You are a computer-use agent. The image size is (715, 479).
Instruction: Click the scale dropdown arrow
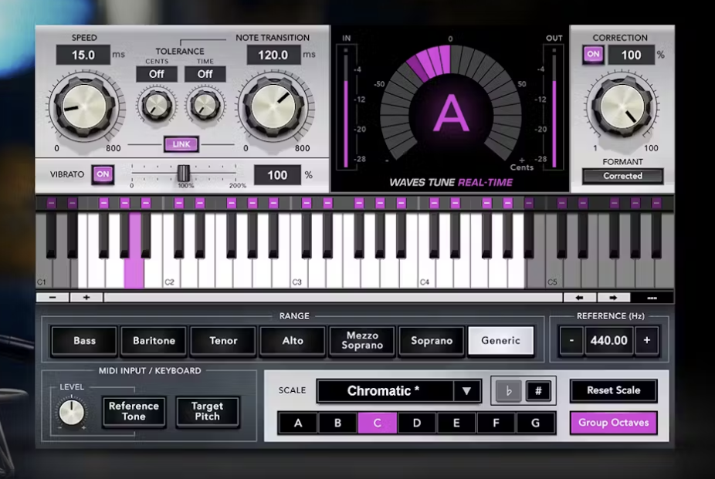(466, 390)
